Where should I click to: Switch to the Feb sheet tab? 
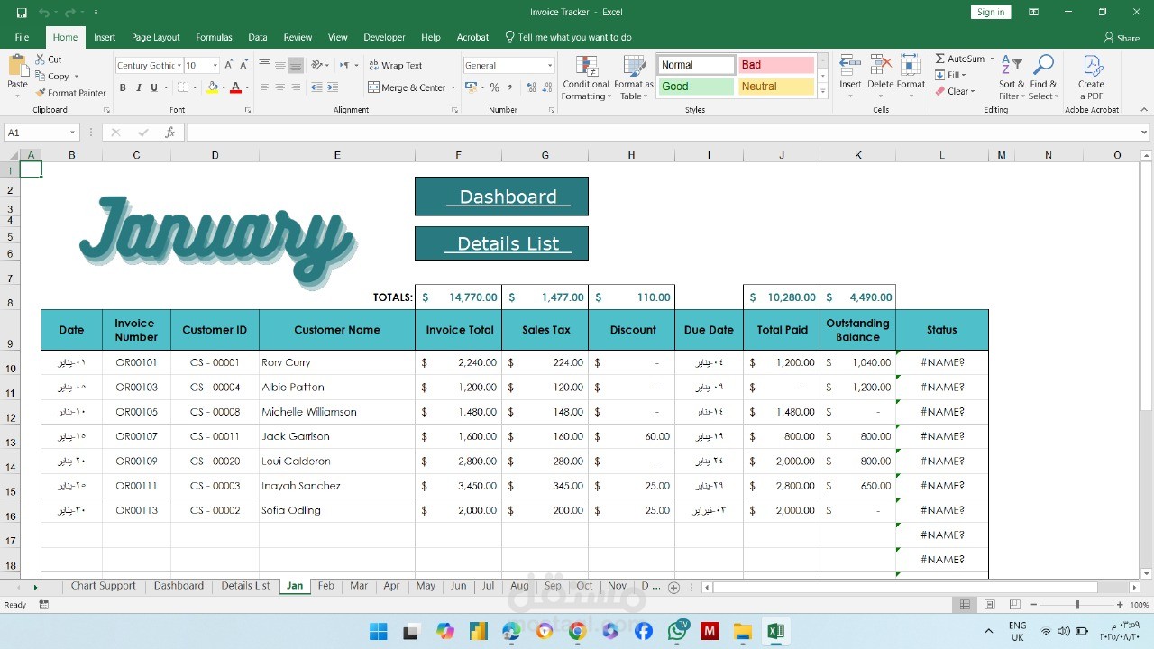click(x=325, y=586)
